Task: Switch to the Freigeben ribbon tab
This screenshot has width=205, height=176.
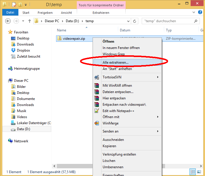Action: click(x=45, y=13)
